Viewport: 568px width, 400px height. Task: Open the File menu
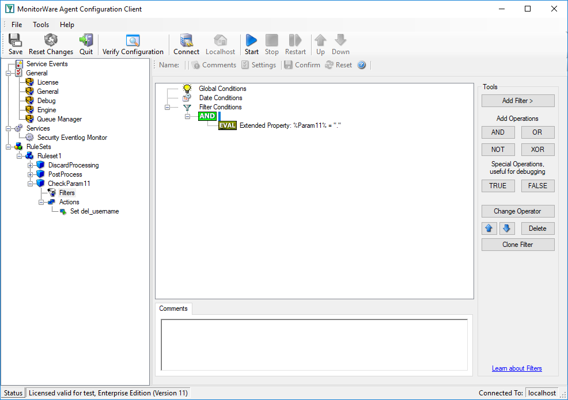(x=17, y=25)
